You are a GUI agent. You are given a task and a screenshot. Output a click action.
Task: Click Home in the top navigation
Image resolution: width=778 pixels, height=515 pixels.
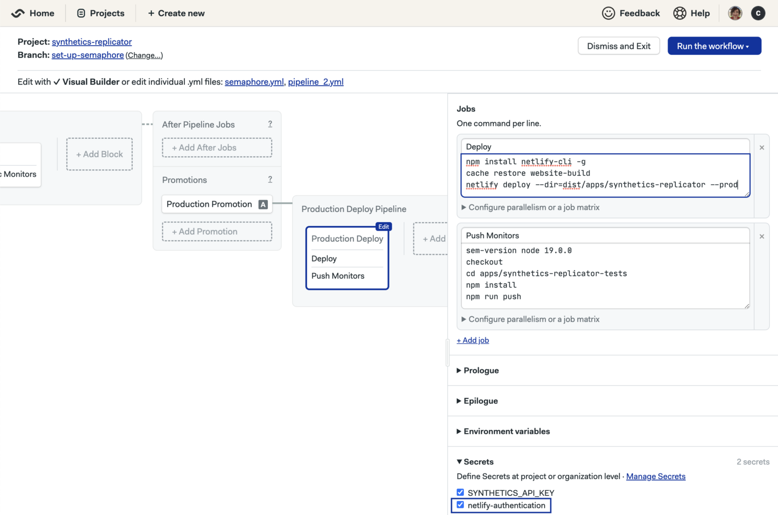coord(42,13)
